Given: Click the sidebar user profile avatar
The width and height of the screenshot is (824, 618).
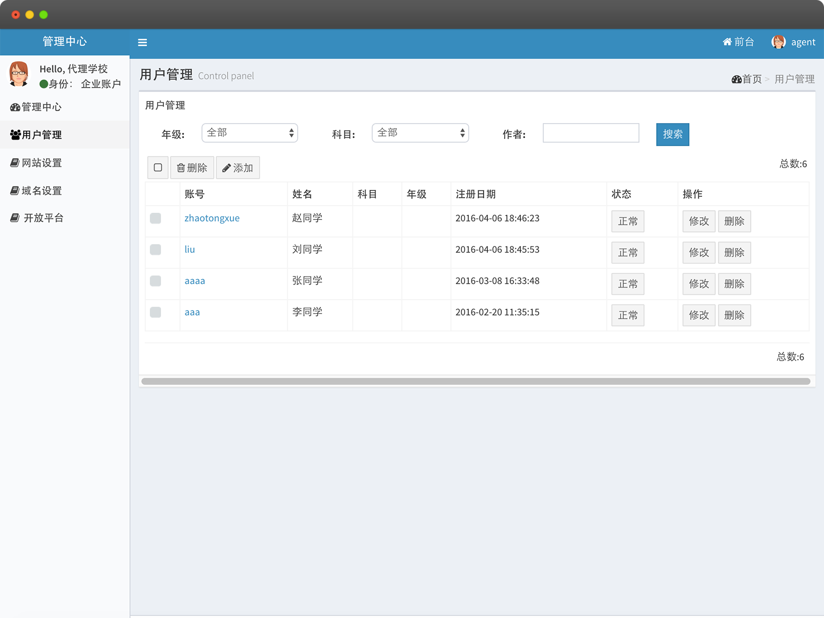Looking at the screenshot, I should tap(19, 75).
